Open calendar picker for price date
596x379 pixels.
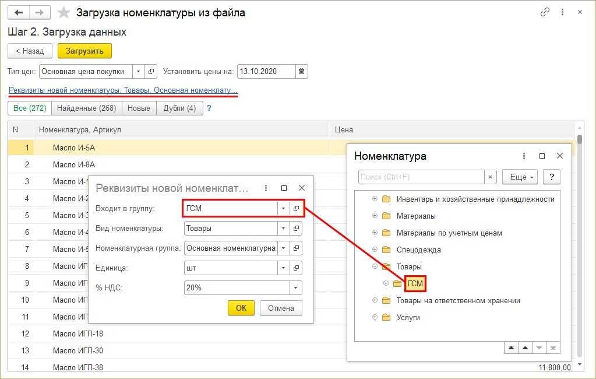(x=301, y=72)
